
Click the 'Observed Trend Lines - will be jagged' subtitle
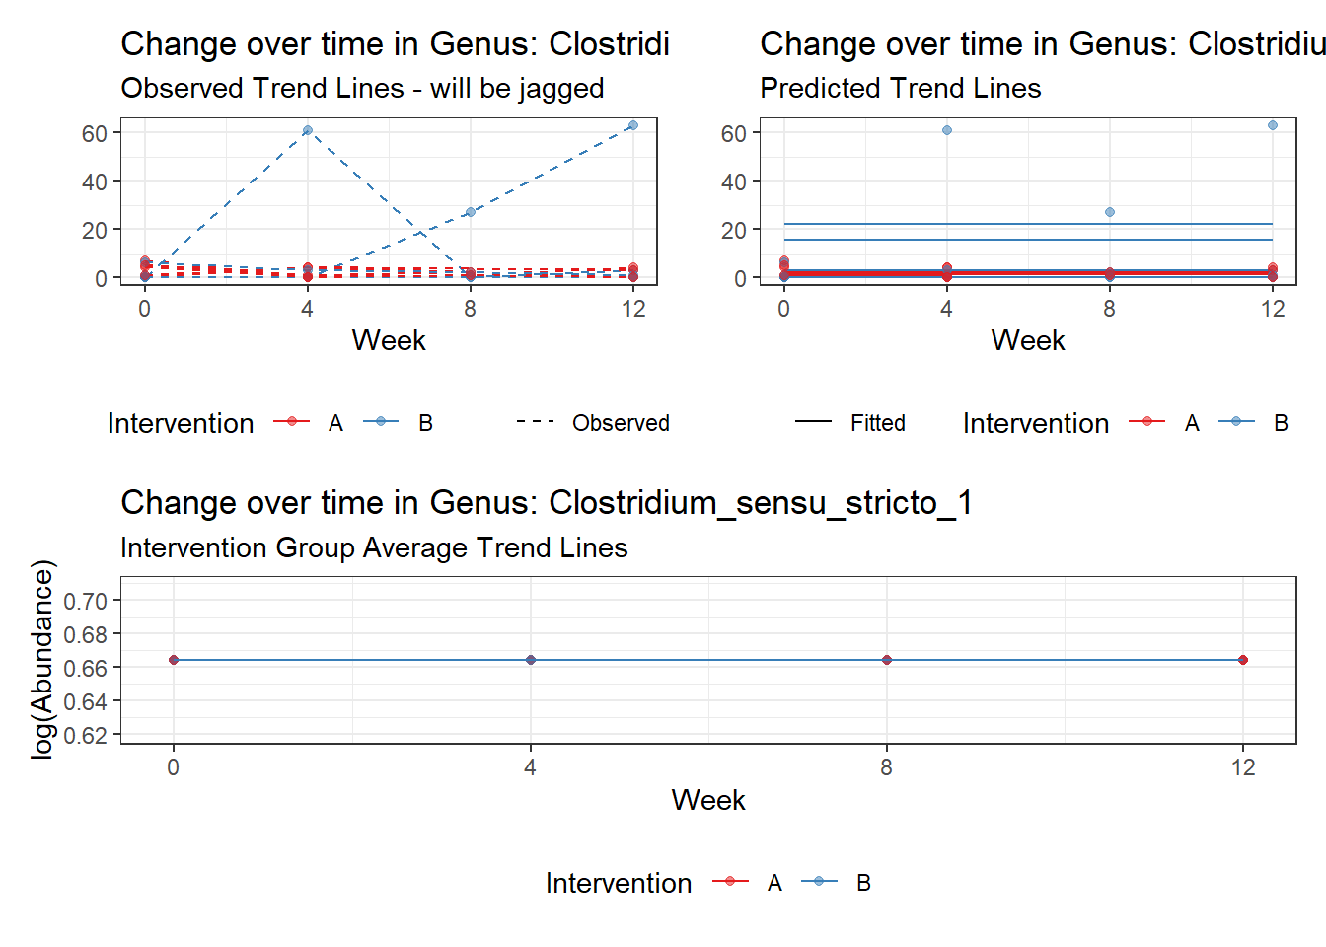(x=362, y=89)
